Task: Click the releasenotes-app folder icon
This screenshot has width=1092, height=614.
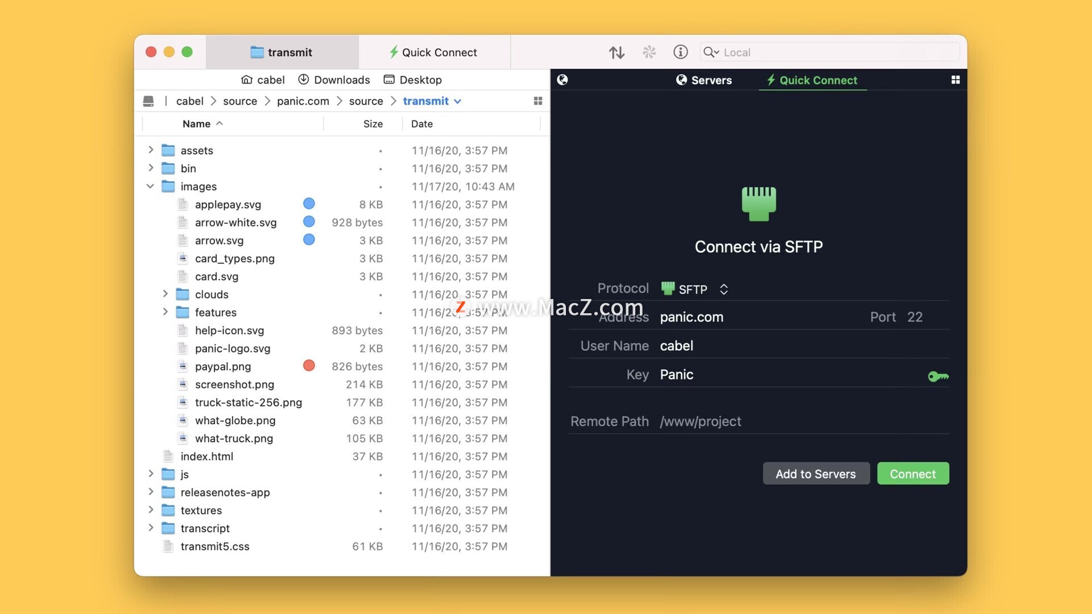Action: pyautogui.click(x=168, y=492)
